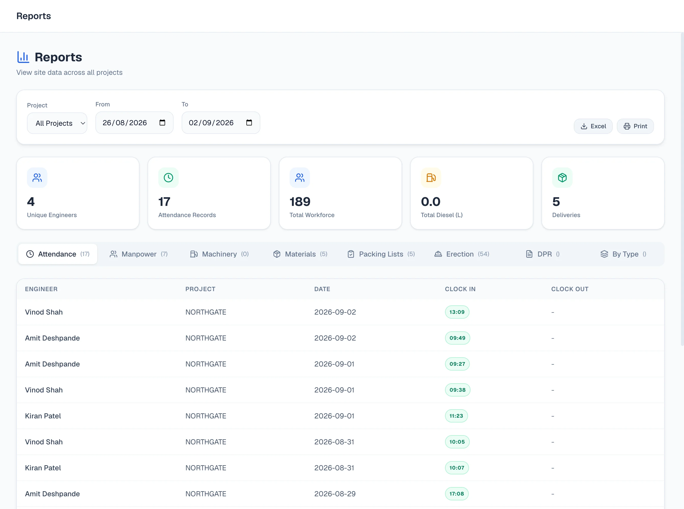Open calendar picker in From date field
Image resolution: width=684 pixels, height=509 pixels.
pos(162,123)
